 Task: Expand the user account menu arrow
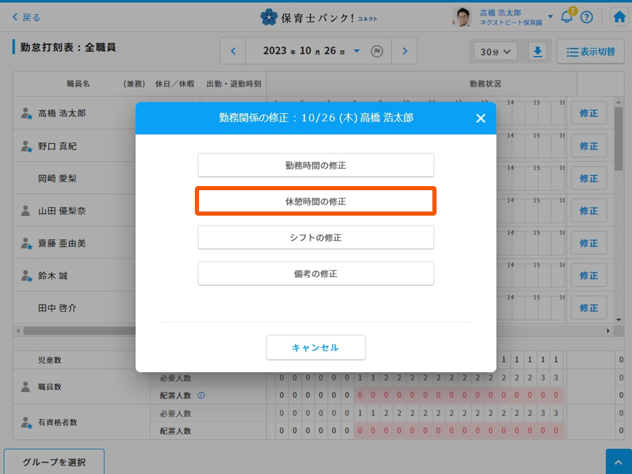[x=550, y=17]
